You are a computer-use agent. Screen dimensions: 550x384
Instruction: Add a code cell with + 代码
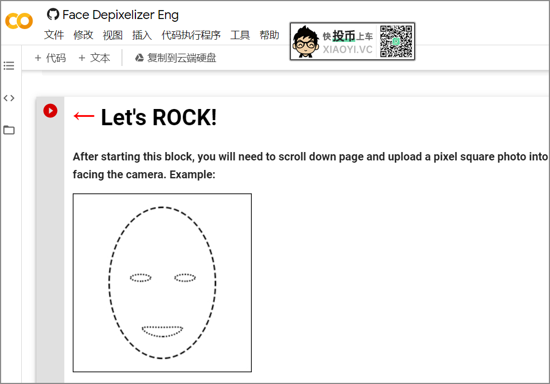(50, 58)
